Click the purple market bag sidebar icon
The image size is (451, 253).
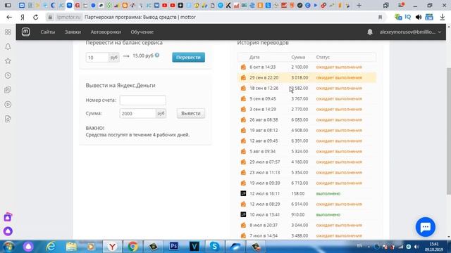pyautogui.click(x=8, y=217)
